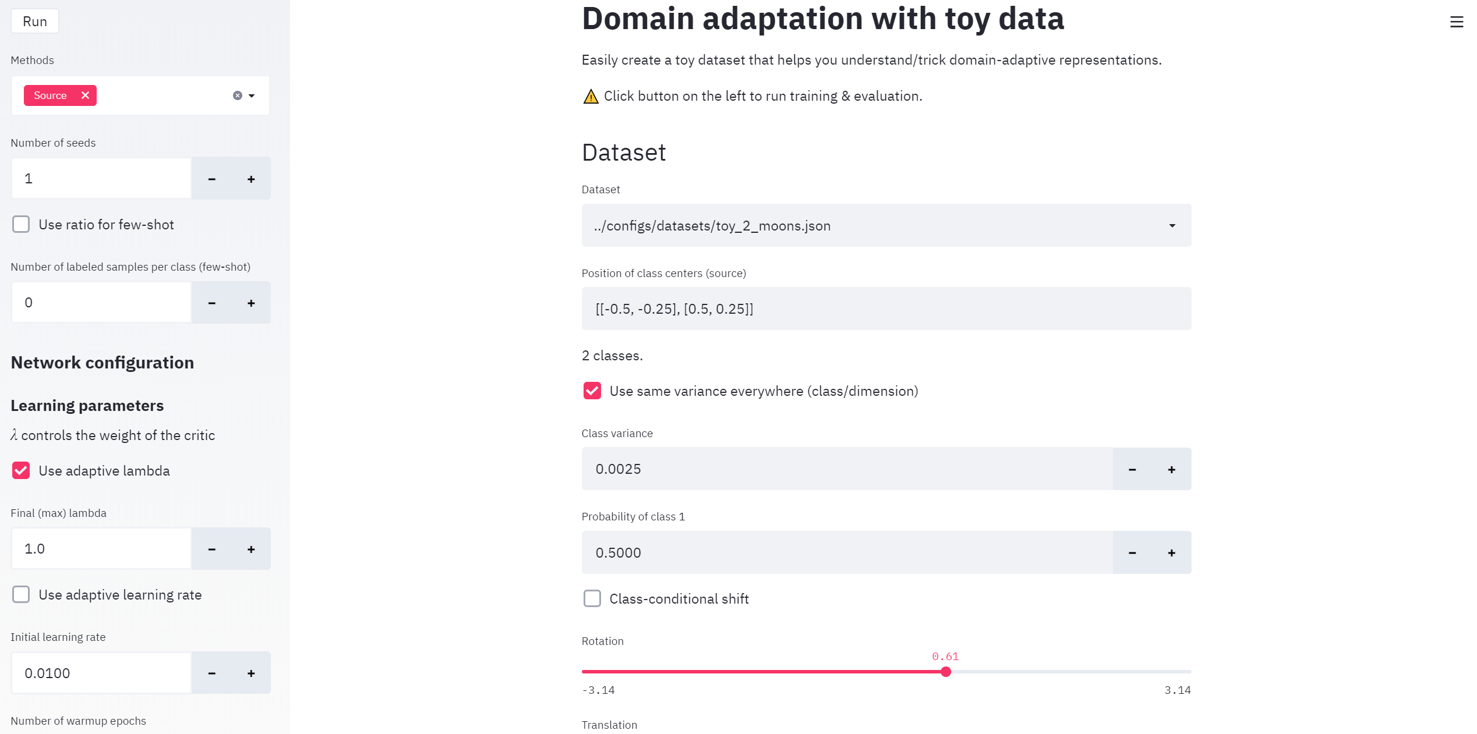The width and height of the screenshot is (1477, 734).
Task: Increase the class variance value
Action: (1171, 469)
